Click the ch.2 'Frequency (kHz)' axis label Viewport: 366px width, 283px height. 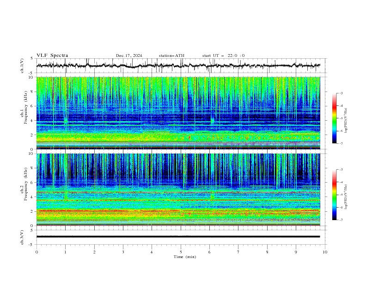(26, 184)
